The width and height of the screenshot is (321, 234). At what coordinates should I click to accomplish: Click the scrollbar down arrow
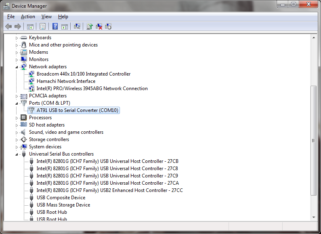coord(314,217)
